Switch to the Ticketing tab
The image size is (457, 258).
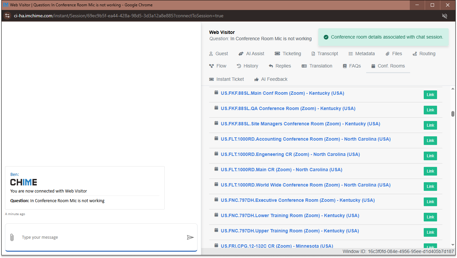[x=288, y=54]
